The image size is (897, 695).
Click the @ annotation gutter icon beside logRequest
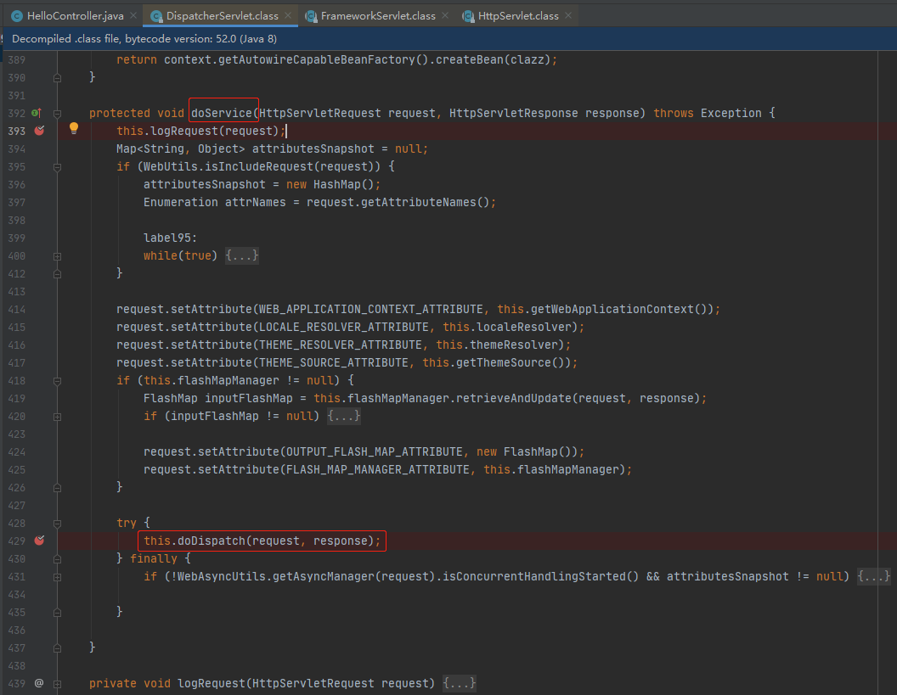point(37,682)
